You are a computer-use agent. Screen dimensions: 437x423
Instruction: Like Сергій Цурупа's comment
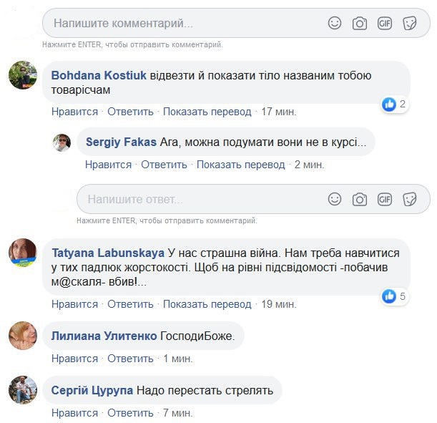(74, 413)
